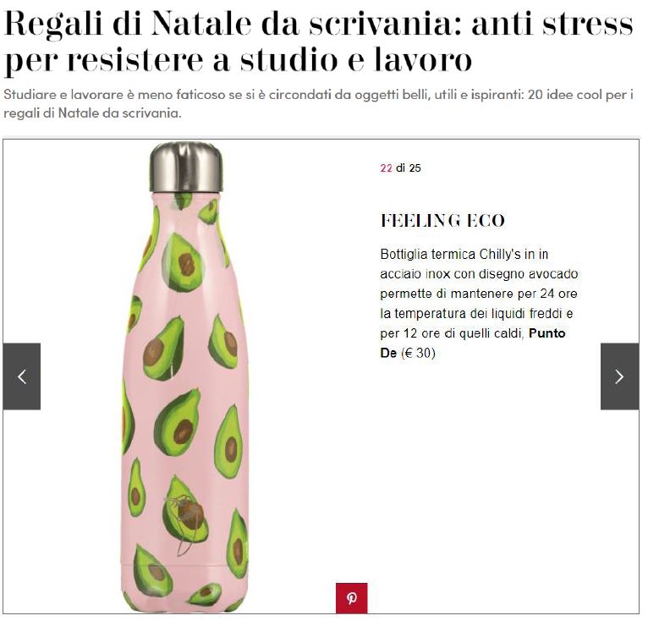This screenshot has height=621, width=648.
Task: Share the image on Pinterest
Action: [x=351, y=598]
